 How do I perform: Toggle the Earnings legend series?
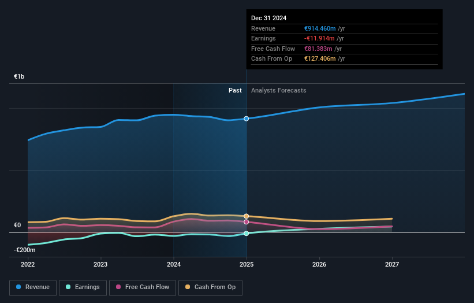[83, 287]
